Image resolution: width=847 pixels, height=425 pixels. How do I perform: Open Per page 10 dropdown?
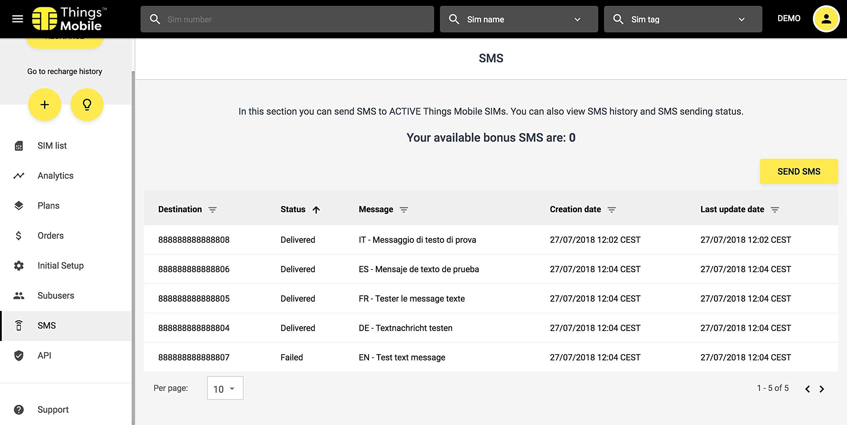225,388
